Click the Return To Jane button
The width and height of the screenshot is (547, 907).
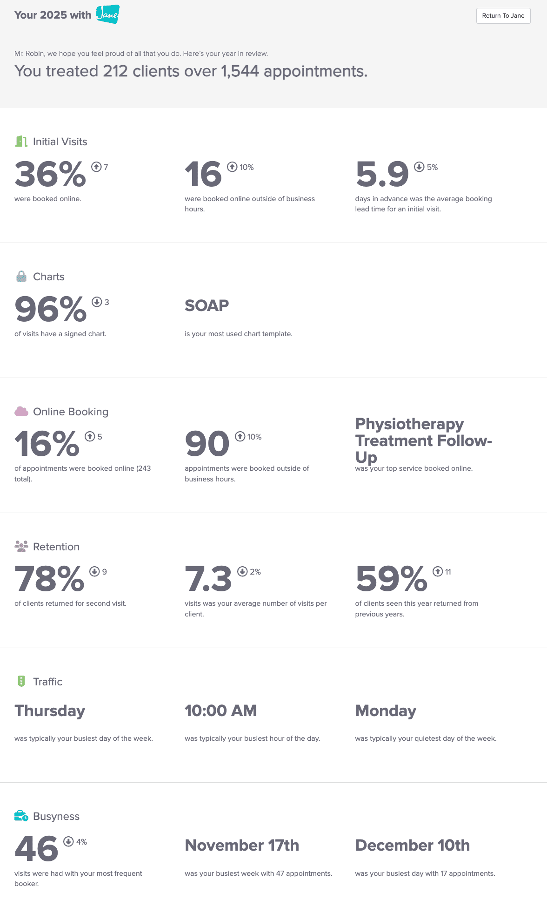pyautogui.click(x=503, y=16)
